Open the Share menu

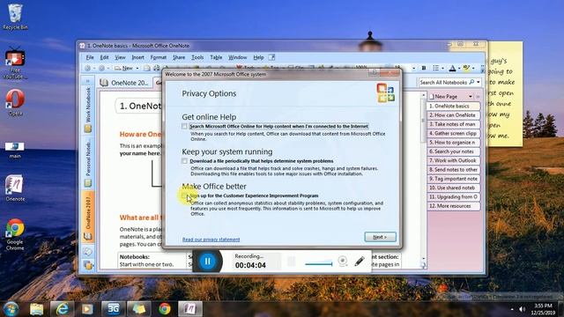click(x=179, y=57)
